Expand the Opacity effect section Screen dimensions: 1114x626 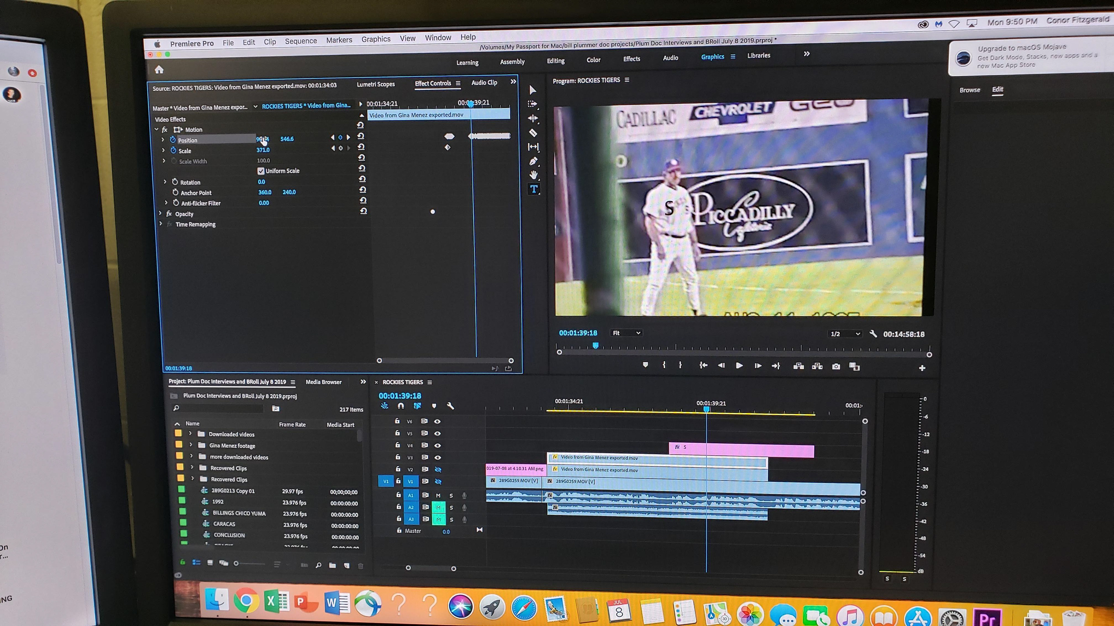point(160,213)
